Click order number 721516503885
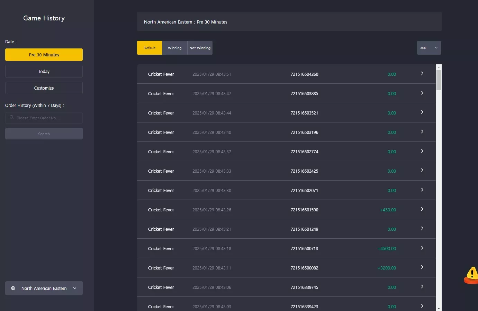The image size is (478, 311). [x=304, y=93]
